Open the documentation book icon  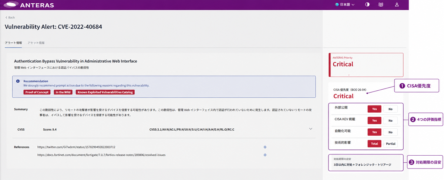[x=381, y=5]
